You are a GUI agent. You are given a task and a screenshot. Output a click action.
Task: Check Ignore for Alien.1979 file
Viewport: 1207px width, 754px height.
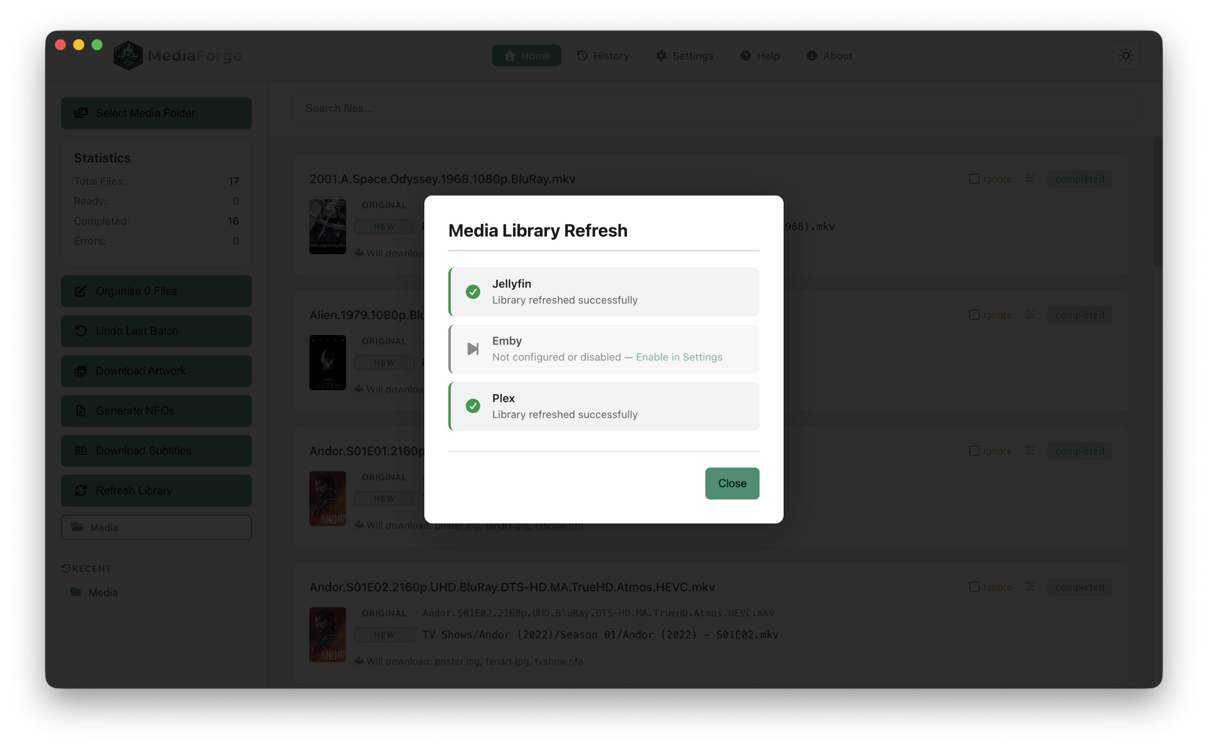[x=975, y=315]
